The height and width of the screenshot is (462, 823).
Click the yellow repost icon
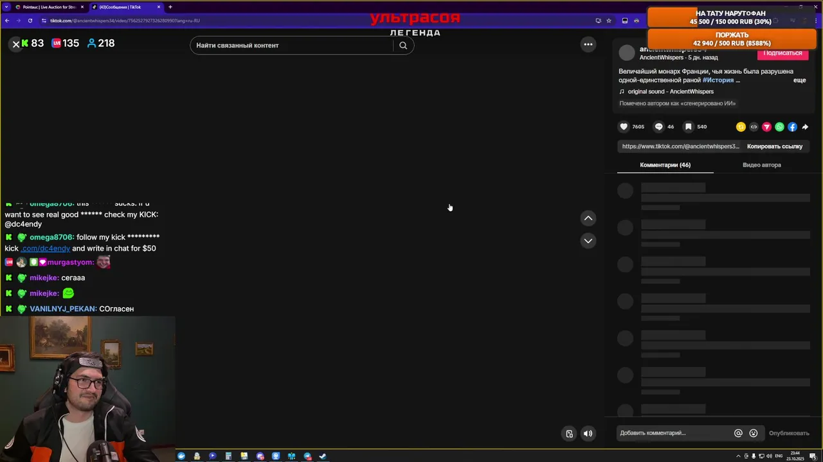(x=741, y=127)
